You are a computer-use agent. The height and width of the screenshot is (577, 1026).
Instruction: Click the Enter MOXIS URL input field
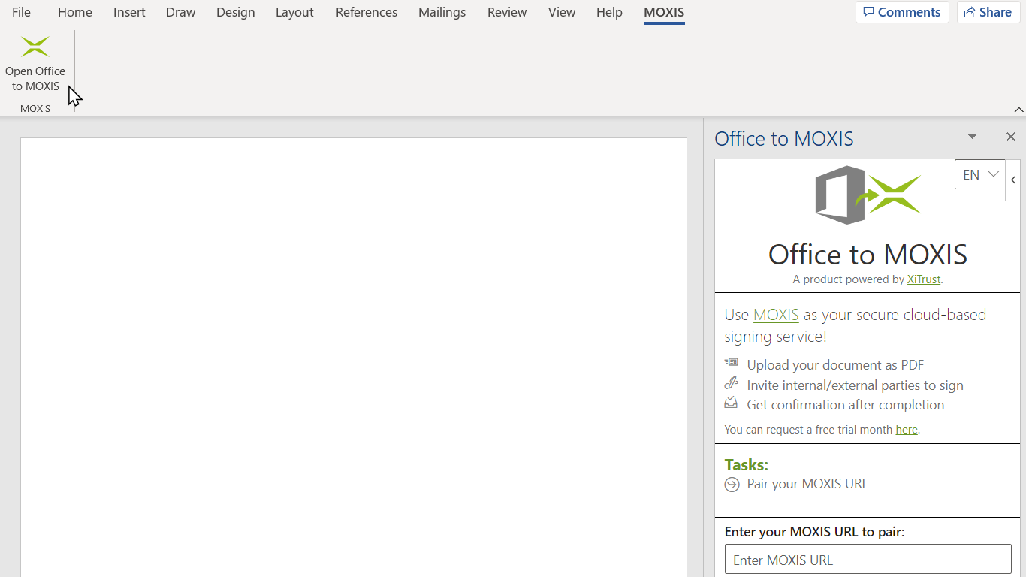(x=868, y=560)
